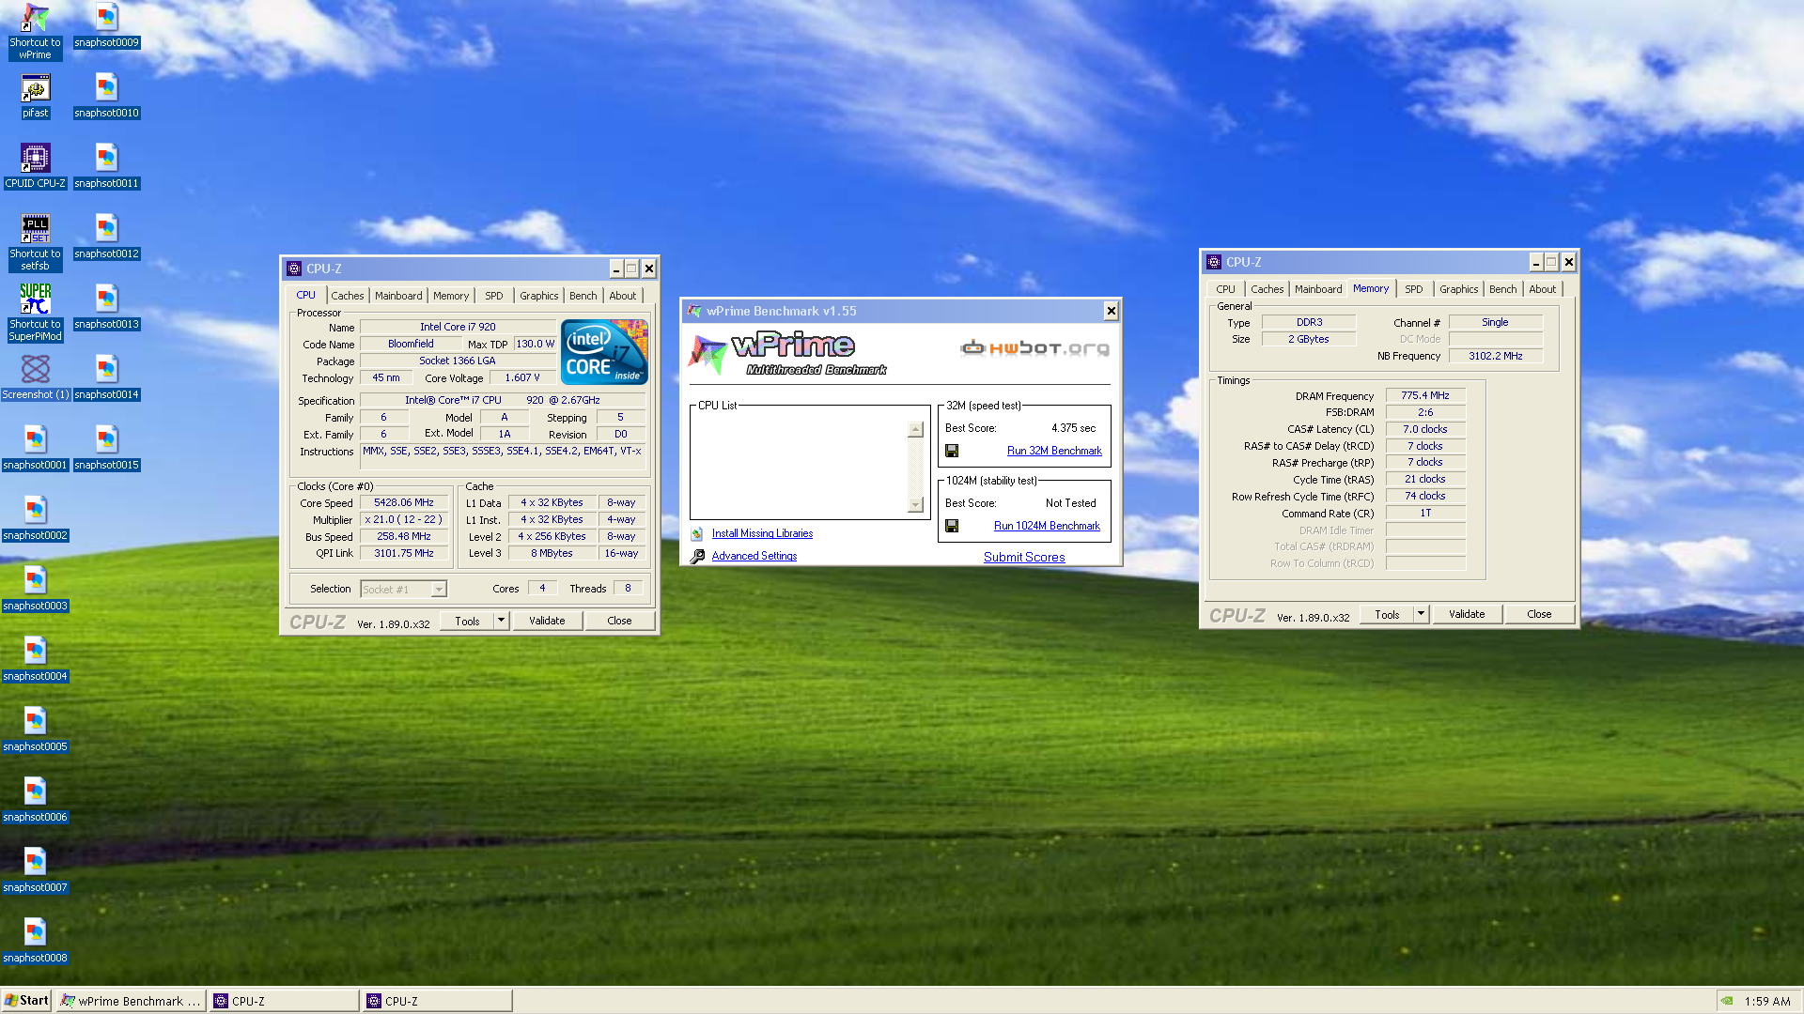Run 1024M Benchmark link
Viewport: 1804px width, 1014px height.
click(x=1047, y=526)
